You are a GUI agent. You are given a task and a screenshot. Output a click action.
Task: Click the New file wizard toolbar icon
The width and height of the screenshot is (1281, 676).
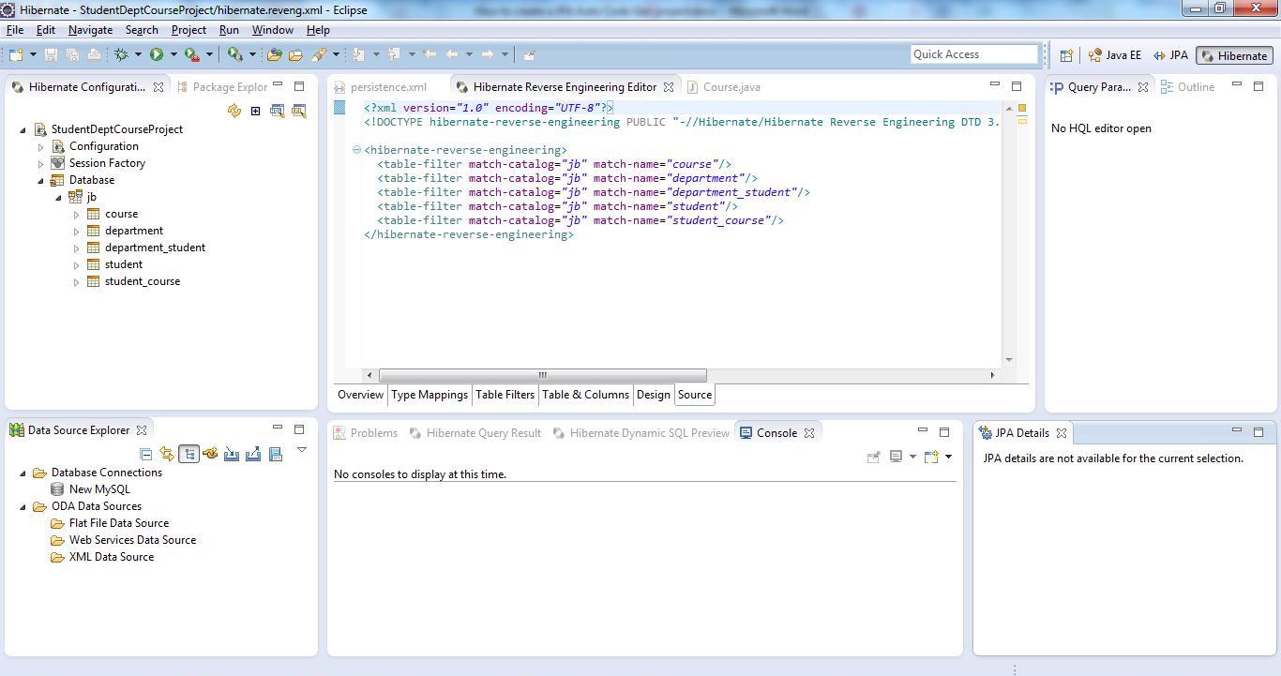[16, 54]
